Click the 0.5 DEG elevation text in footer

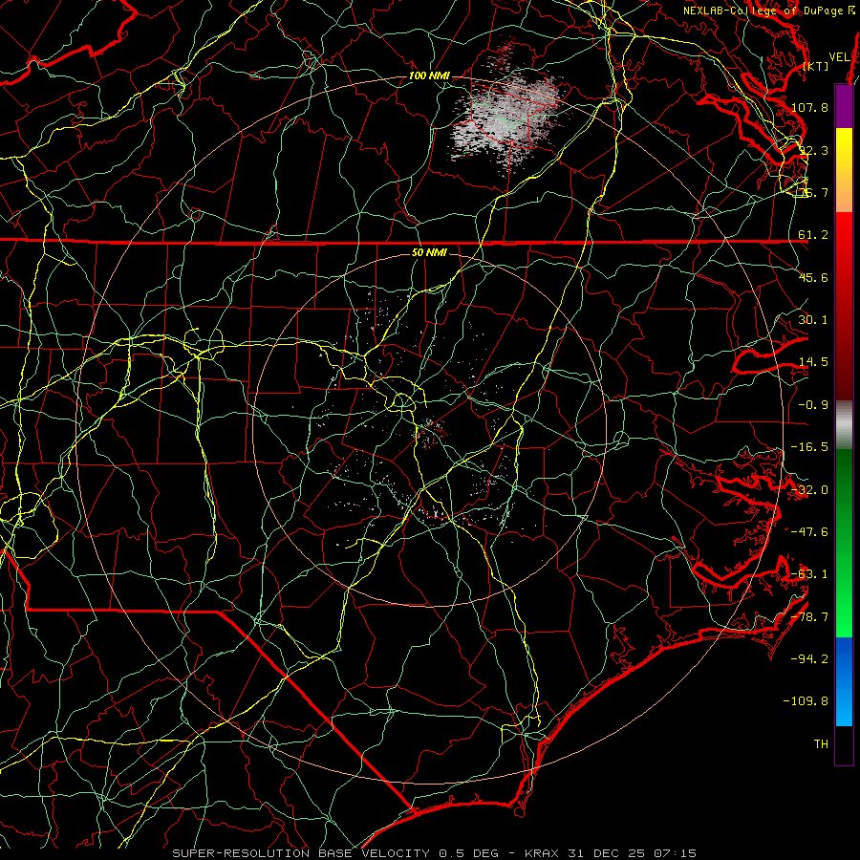(468, 853)
